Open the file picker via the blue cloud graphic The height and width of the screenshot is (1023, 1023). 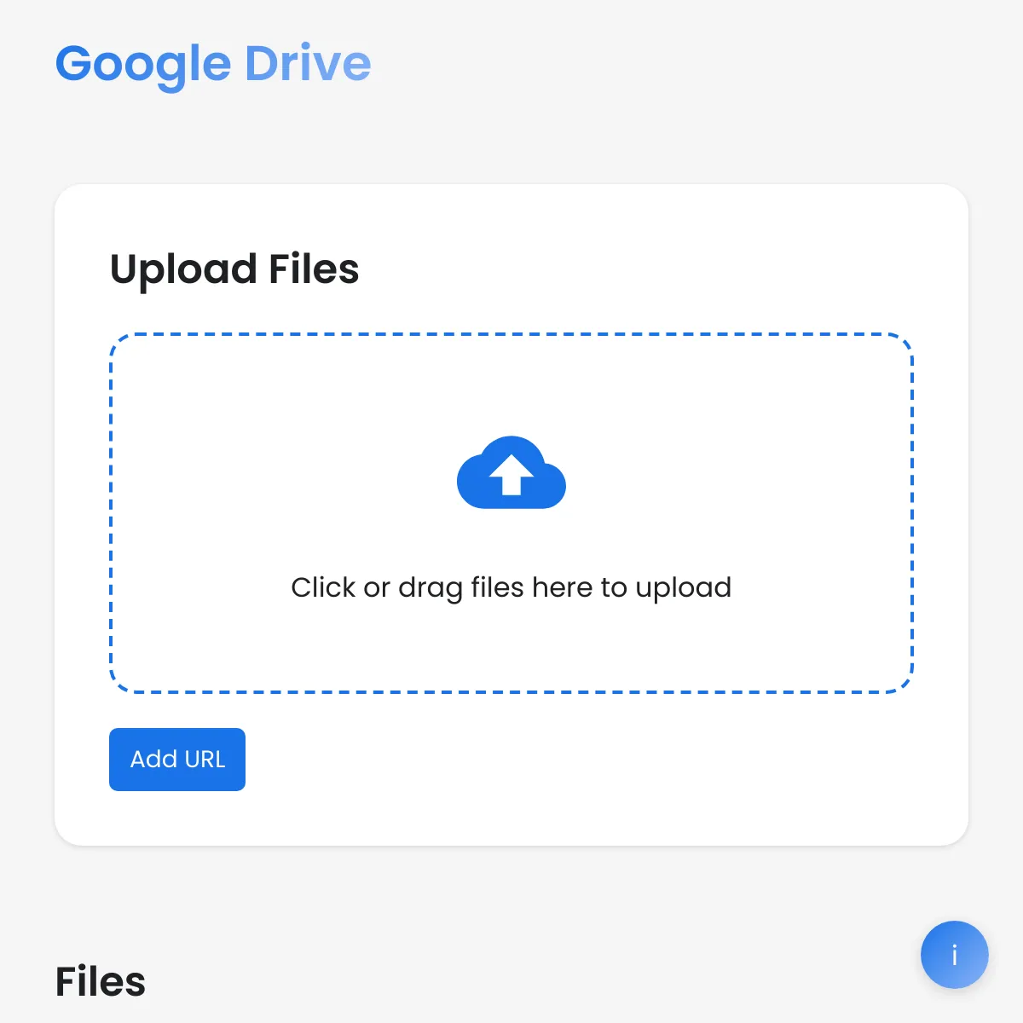[511, 472]
